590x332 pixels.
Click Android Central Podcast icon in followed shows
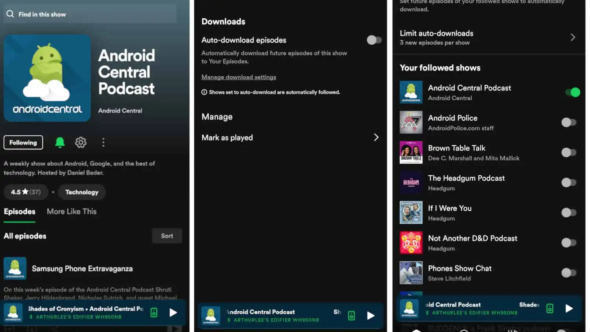click(411, 92)
